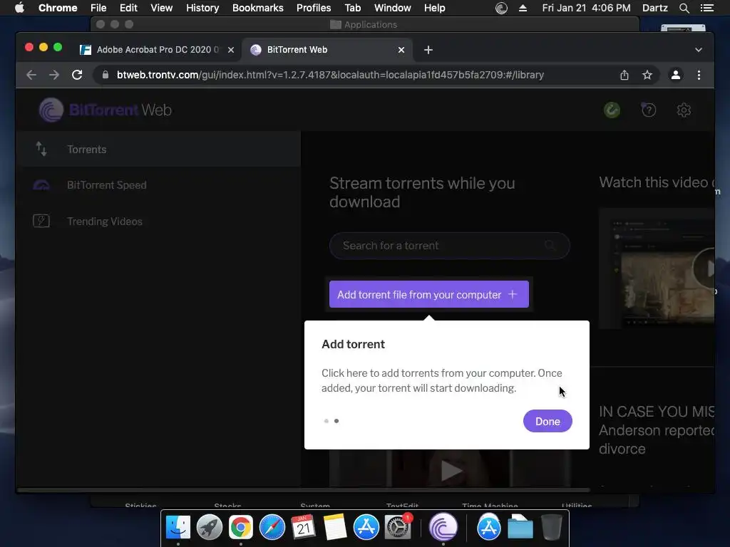Click the site lock icon
This screenshot has width=730, height=547.
click(106, 75)
